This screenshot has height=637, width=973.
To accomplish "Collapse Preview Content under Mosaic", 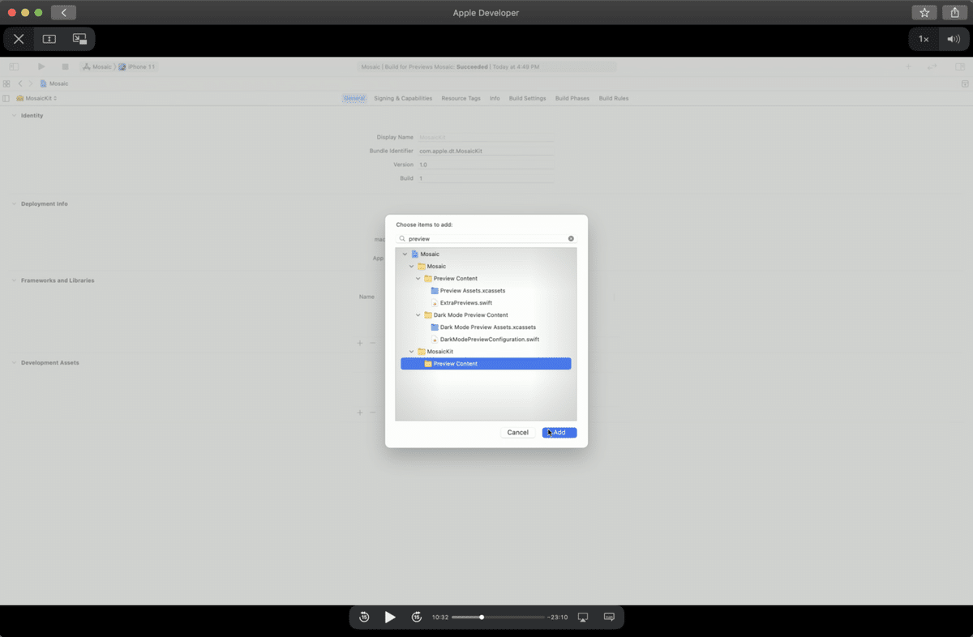I will pyautogui.click(x=418, y=279).
